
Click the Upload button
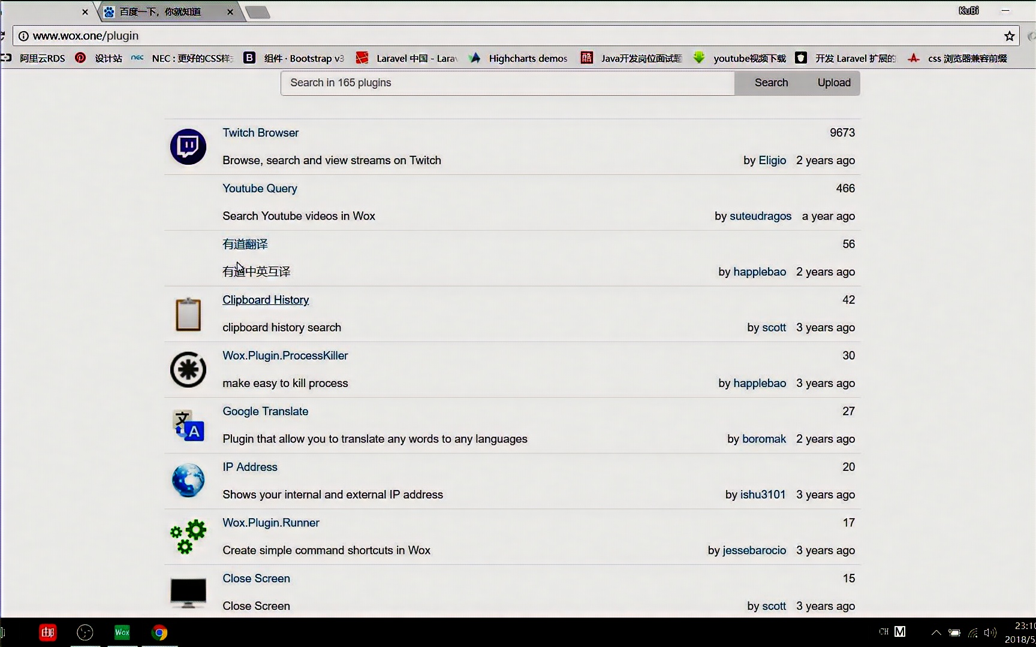click(834, 83)
